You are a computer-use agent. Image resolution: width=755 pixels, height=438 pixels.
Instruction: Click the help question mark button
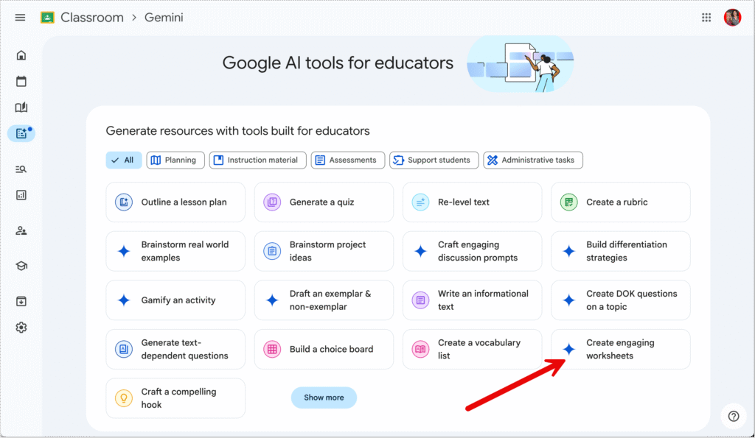pos(734,417)
